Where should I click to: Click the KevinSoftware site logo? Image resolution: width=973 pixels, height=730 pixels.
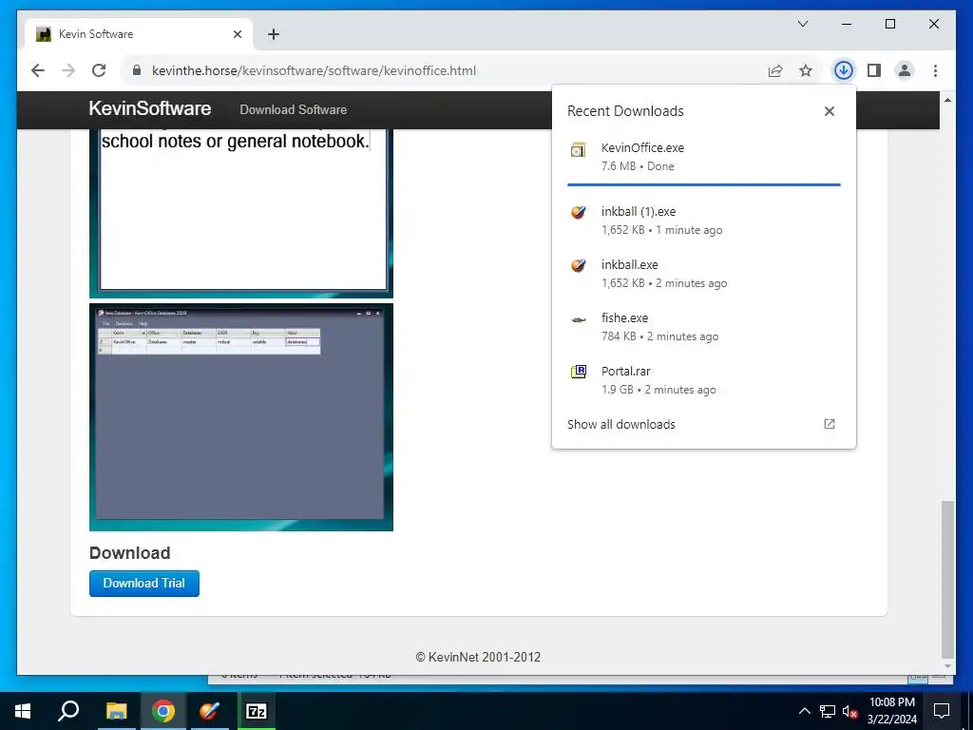click(x=150, y=108)
